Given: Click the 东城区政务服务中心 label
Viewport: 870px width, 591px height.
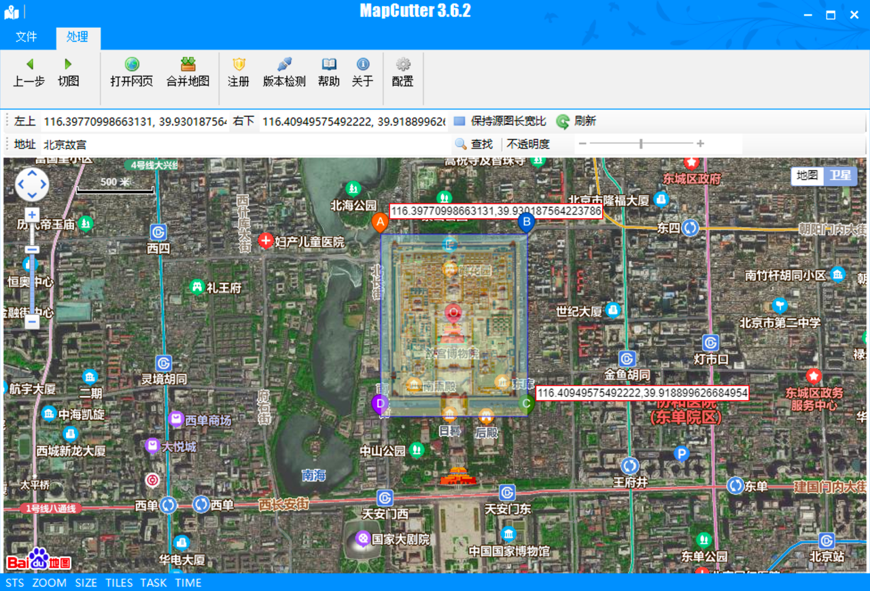Looking at the screenshot, I should coord(814,399).
